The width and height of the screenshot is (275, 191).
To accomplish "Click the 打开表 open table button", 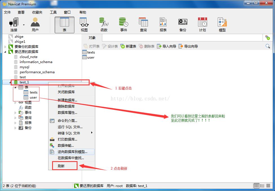I will (92, 46).
